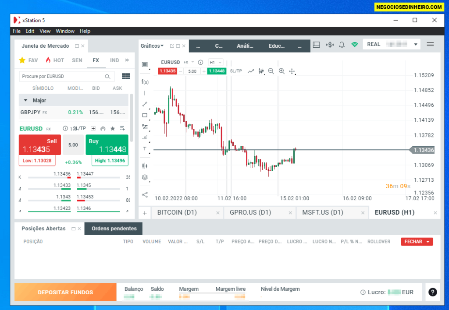Zoom in the EURUSD chart
Image resolution: width=449 pixels, height=310 pixels.
pos(282,71)
